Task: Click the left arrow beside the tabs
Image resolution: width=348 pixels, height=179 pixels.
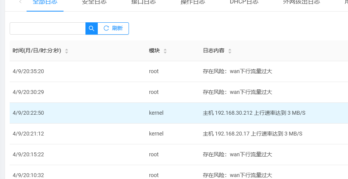Action: click(x=20, y=2)
